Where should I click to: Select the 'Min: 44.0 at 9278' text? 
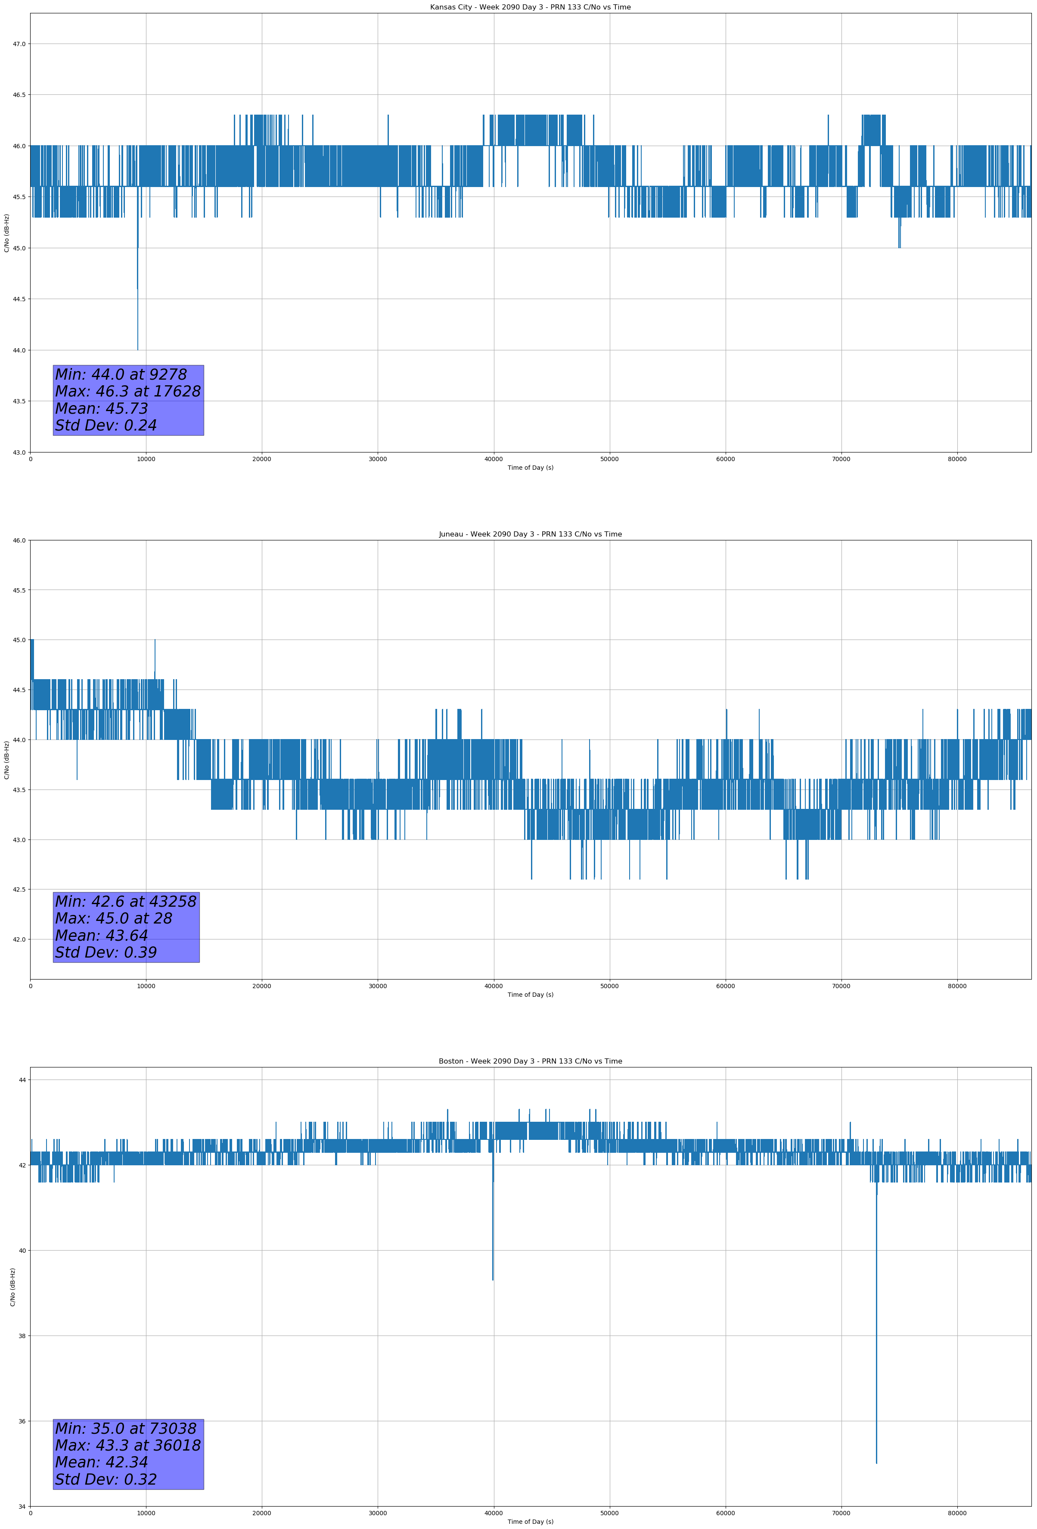pos(121,374)
